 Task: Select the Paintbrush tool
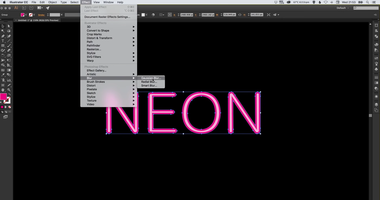(x=9, y=46)
